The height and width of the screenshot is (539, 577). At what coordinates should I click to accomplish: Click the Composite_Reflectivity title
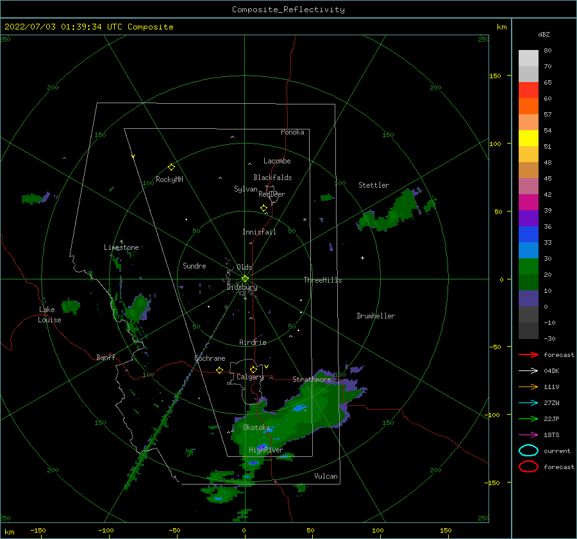288,10
